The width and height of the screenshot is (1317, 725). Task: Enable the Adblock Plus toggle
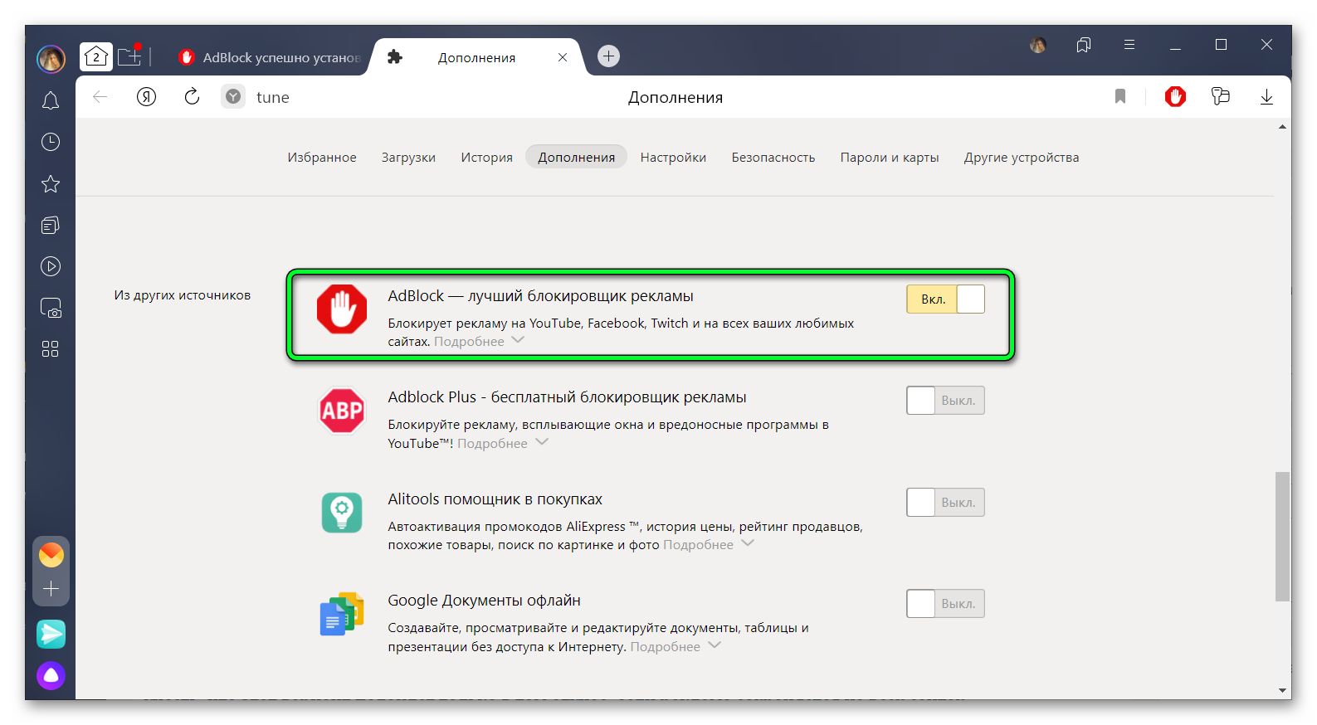[945, 401]
